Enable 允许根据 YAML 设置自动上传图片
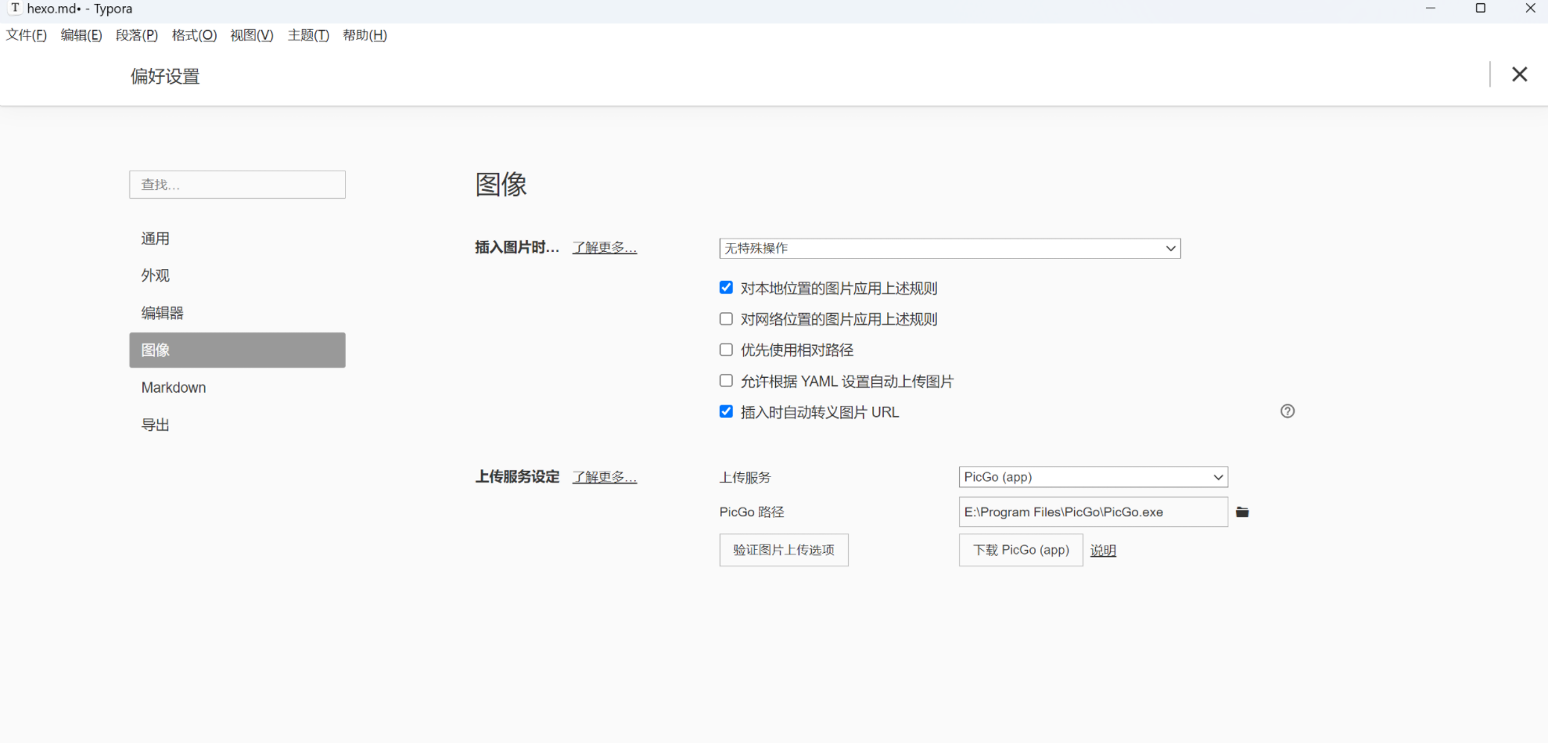1548x743 pixels. click(x=726, y=381)
